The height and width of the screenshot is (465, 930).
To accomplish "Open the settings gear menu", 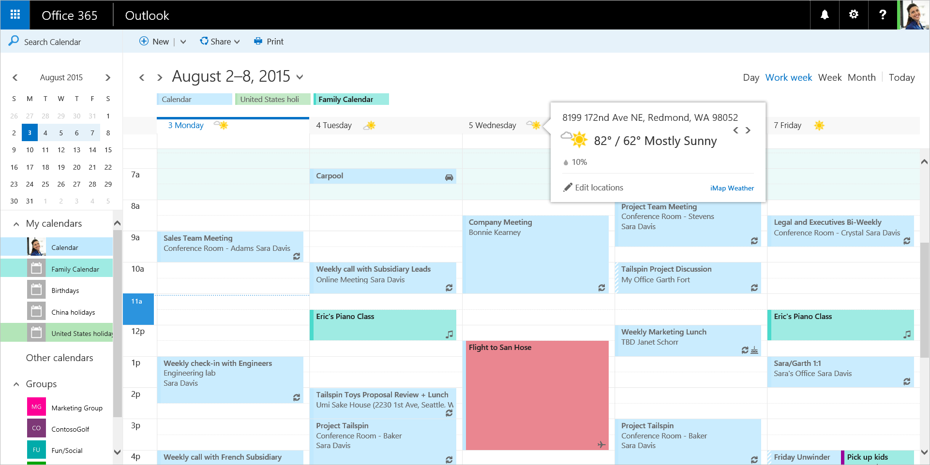I will tap(854, 15).
